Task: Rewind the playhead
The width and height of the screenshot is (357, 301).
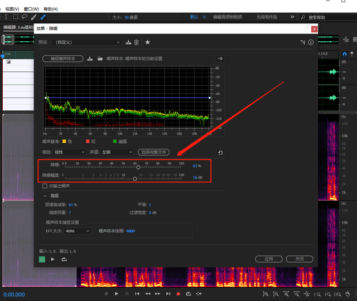Action: pyautogui.click(x=148, y=294)
